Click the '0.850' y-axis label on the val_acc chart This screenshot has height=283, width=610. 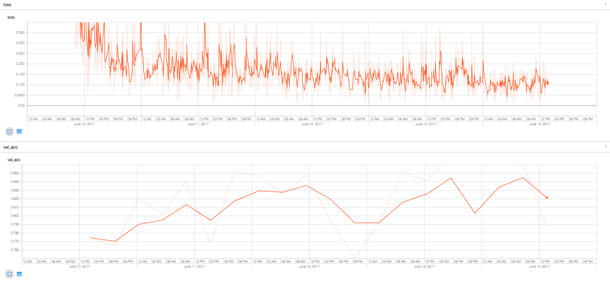pyautogui.click(x=15, y=173)
